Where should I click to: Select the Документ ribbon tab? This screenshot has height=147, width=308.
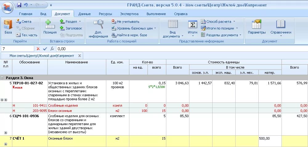click(62, 14)
